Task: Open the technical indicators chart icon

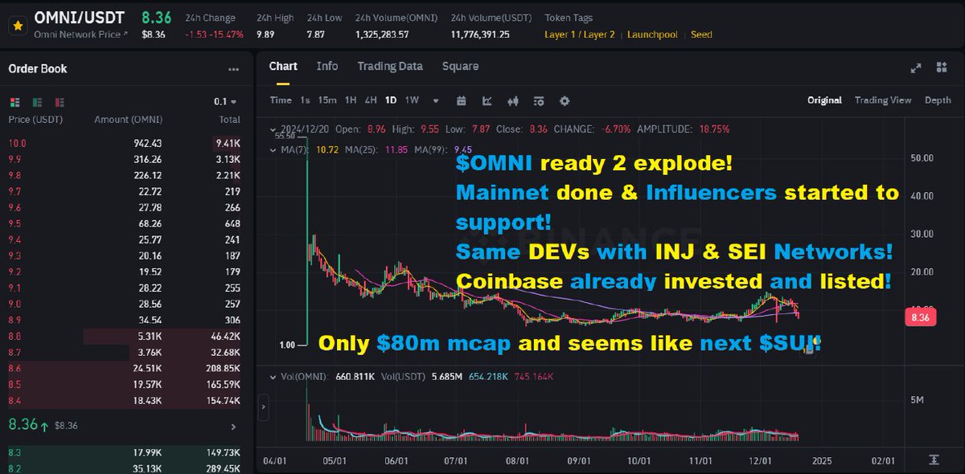Action: 487,101
